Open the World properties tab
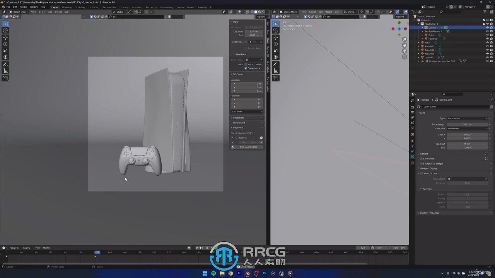Viewport: 495px width, 278px height. click(412, 128)
